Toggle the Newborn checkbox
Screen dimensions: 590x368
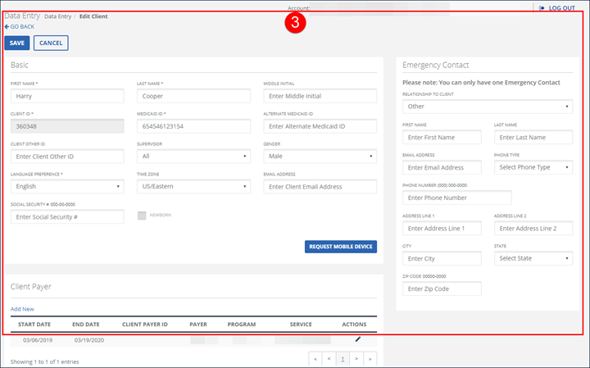pos(143,216)
